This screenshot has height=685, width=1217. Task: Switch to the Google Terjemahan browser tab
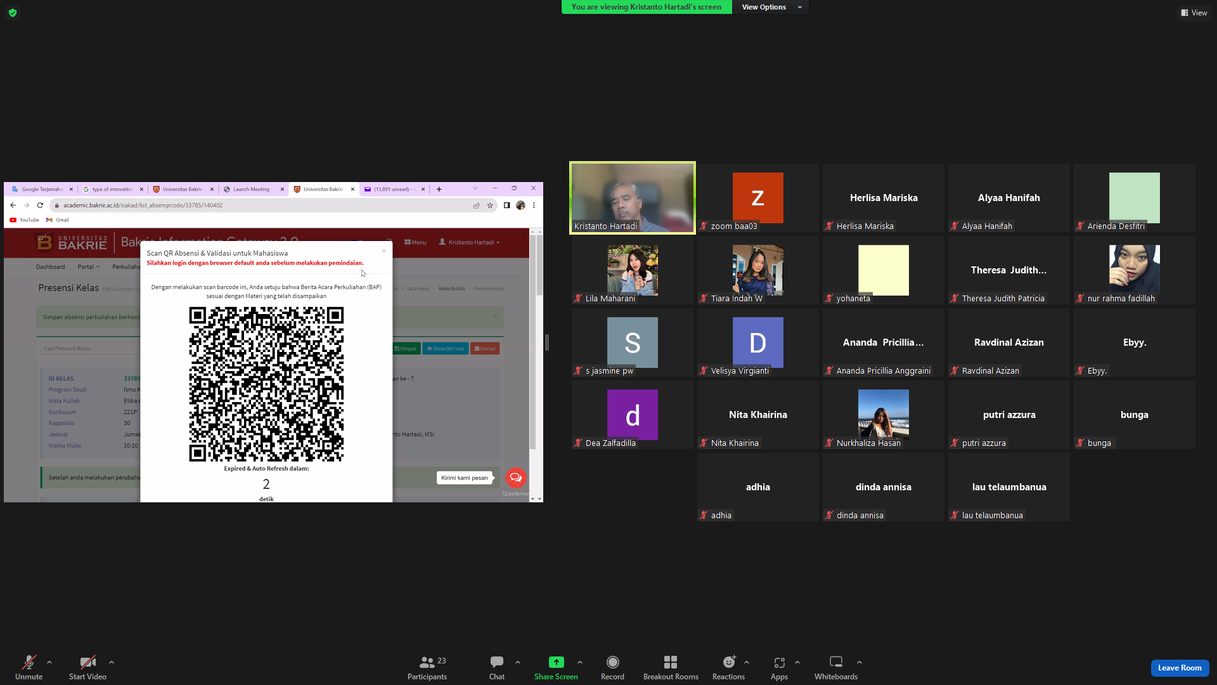(x=42, y=189)
